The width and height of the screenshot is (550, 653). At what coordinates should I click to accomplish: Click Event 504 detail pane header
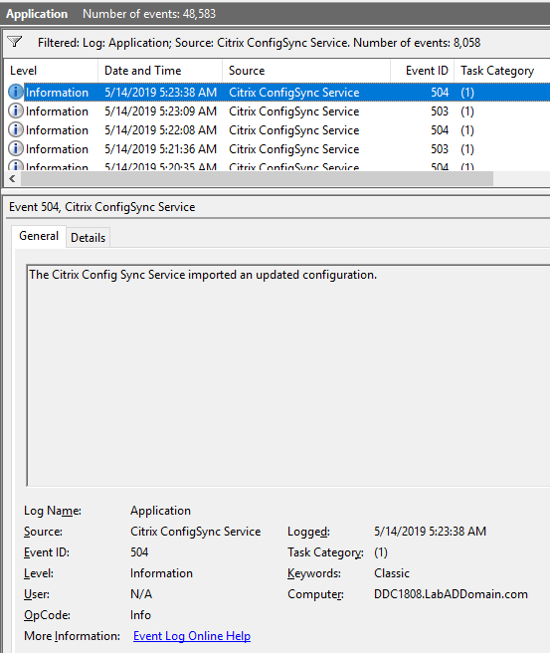tap(101, 207)
